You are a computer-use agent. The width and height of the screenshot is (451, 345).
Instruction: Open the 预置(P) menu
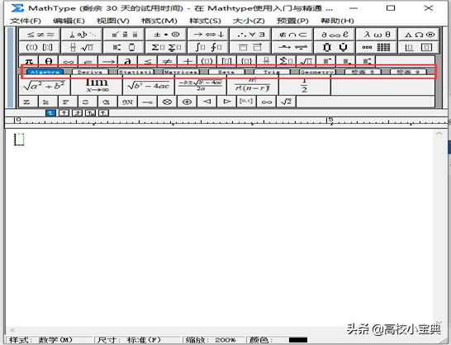pos(292,21)
